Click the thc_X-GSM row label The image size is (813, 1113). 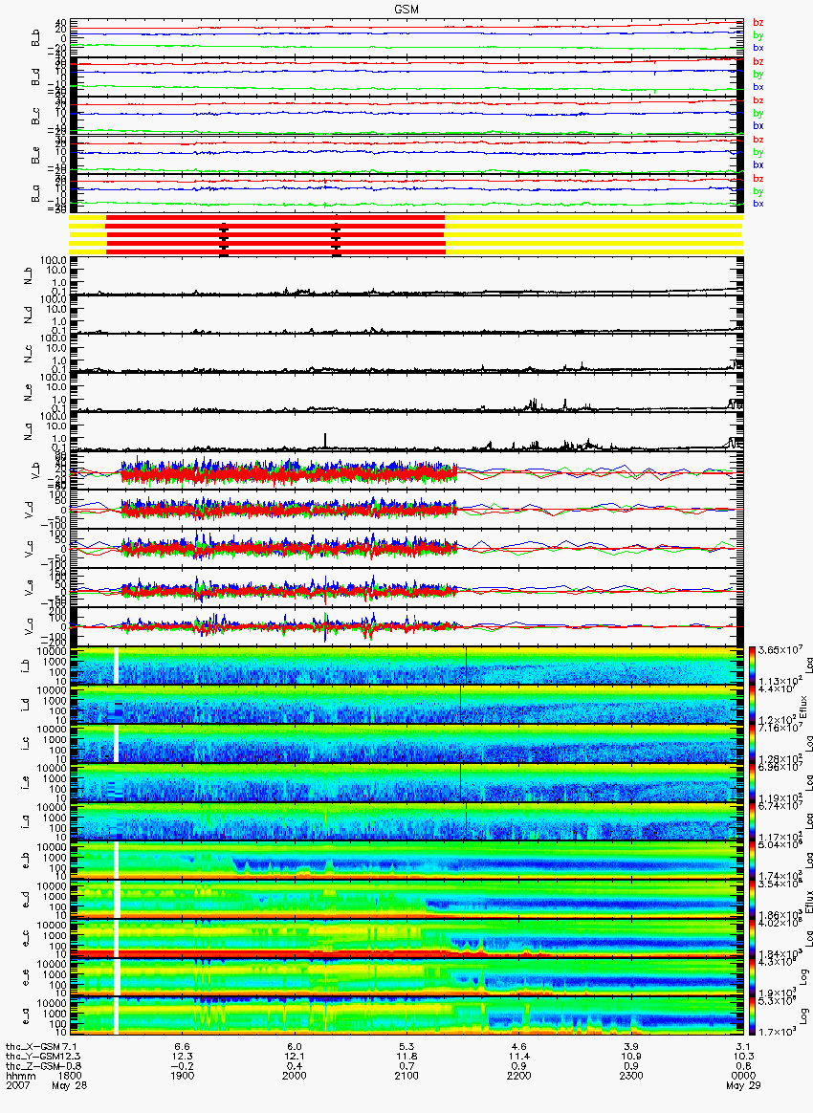tap(33, 1047)
